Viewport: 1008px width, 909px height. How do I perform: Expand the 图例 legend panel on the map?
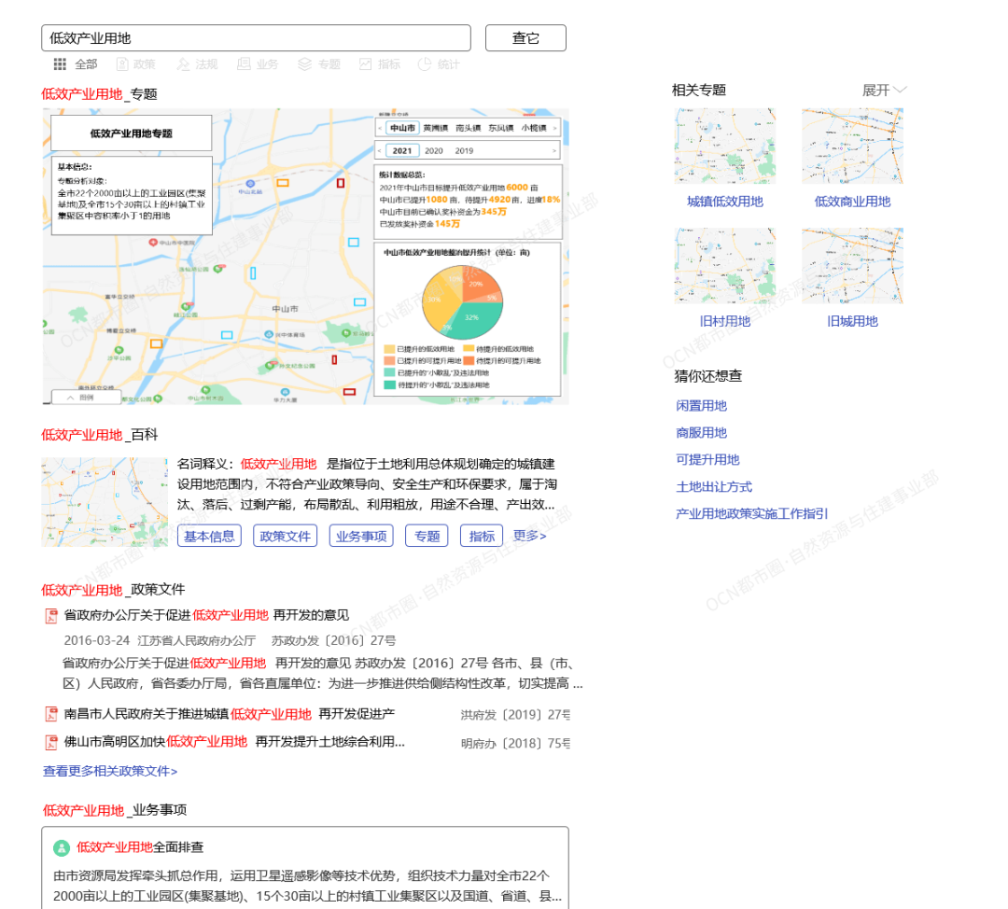coord(86,398)
